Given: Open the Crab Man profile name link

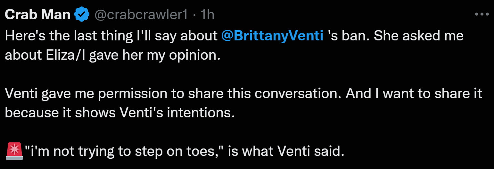Looking at the screenshot, I should point(38,14).
